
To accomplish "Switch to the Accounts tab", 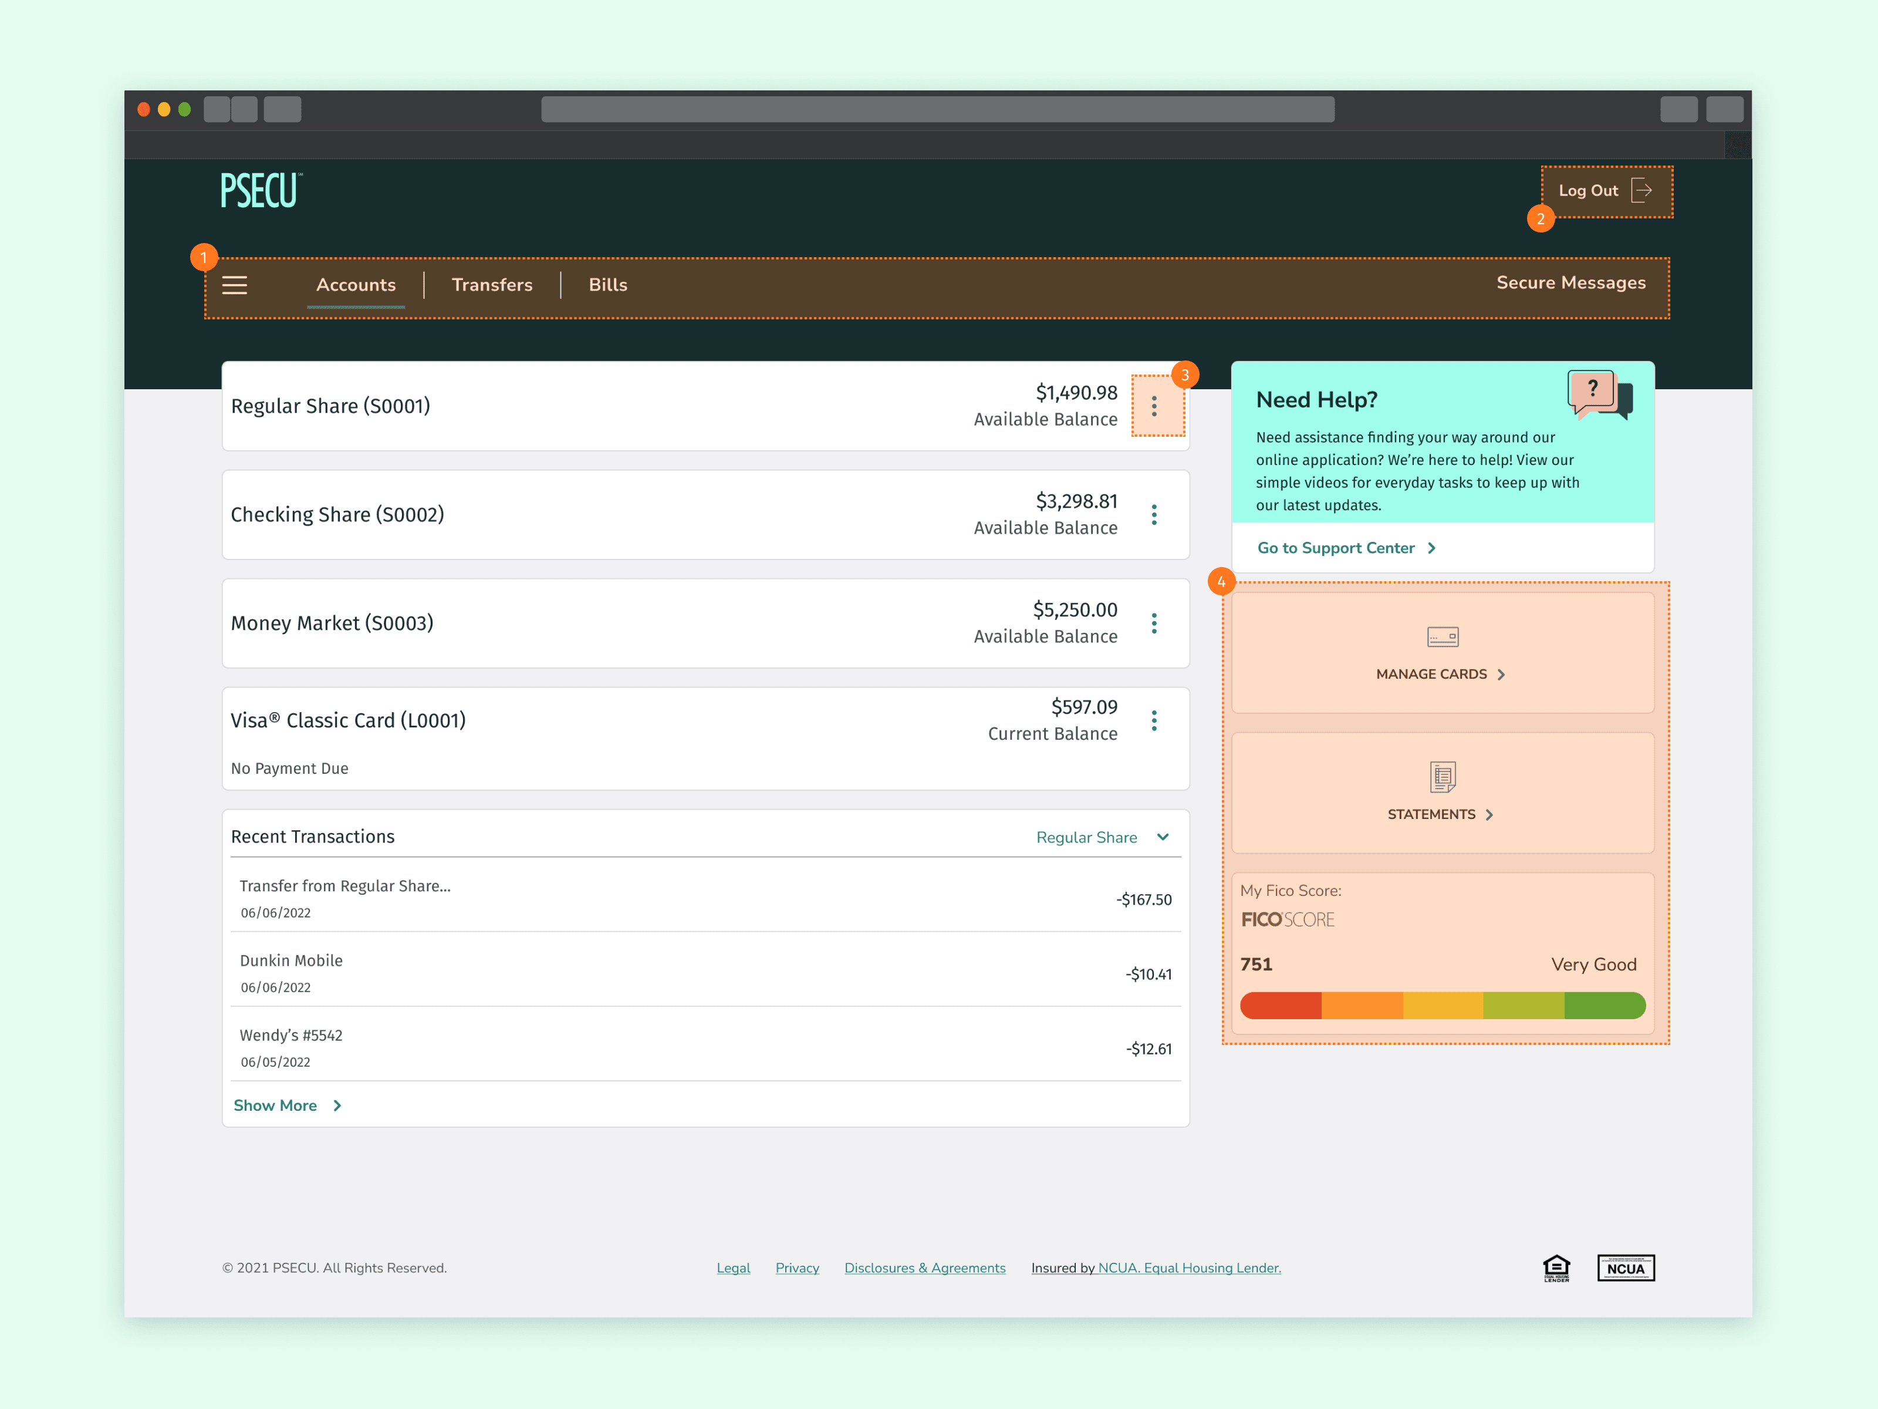I will (356, 285).
